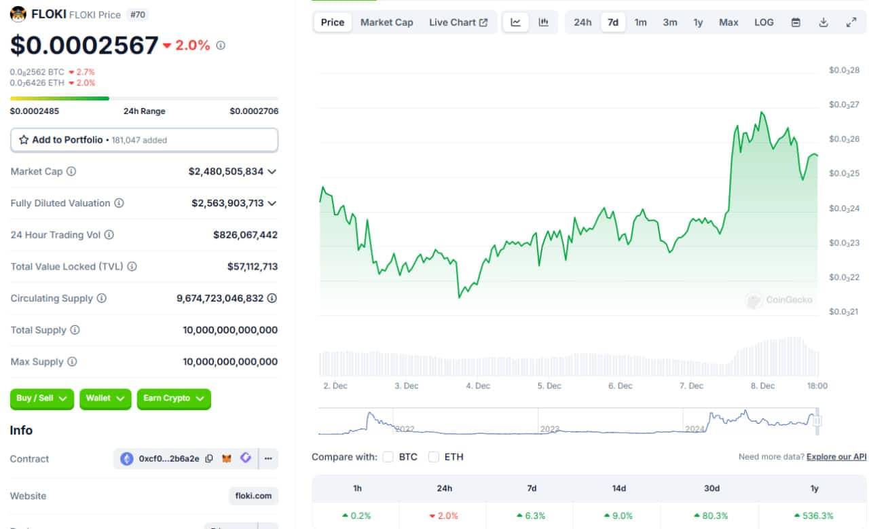This screenshot has height=529, width=869.
Task: Click the range handle on the mini history chart
Action: pyautogui.click(x=817, y=421)
